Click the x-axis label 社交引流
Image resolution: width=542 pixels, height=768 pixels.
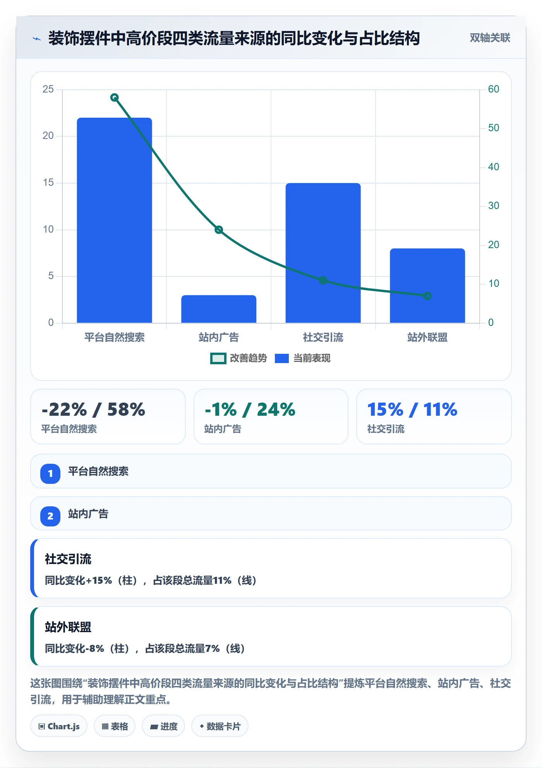click(x=323, y=338)
